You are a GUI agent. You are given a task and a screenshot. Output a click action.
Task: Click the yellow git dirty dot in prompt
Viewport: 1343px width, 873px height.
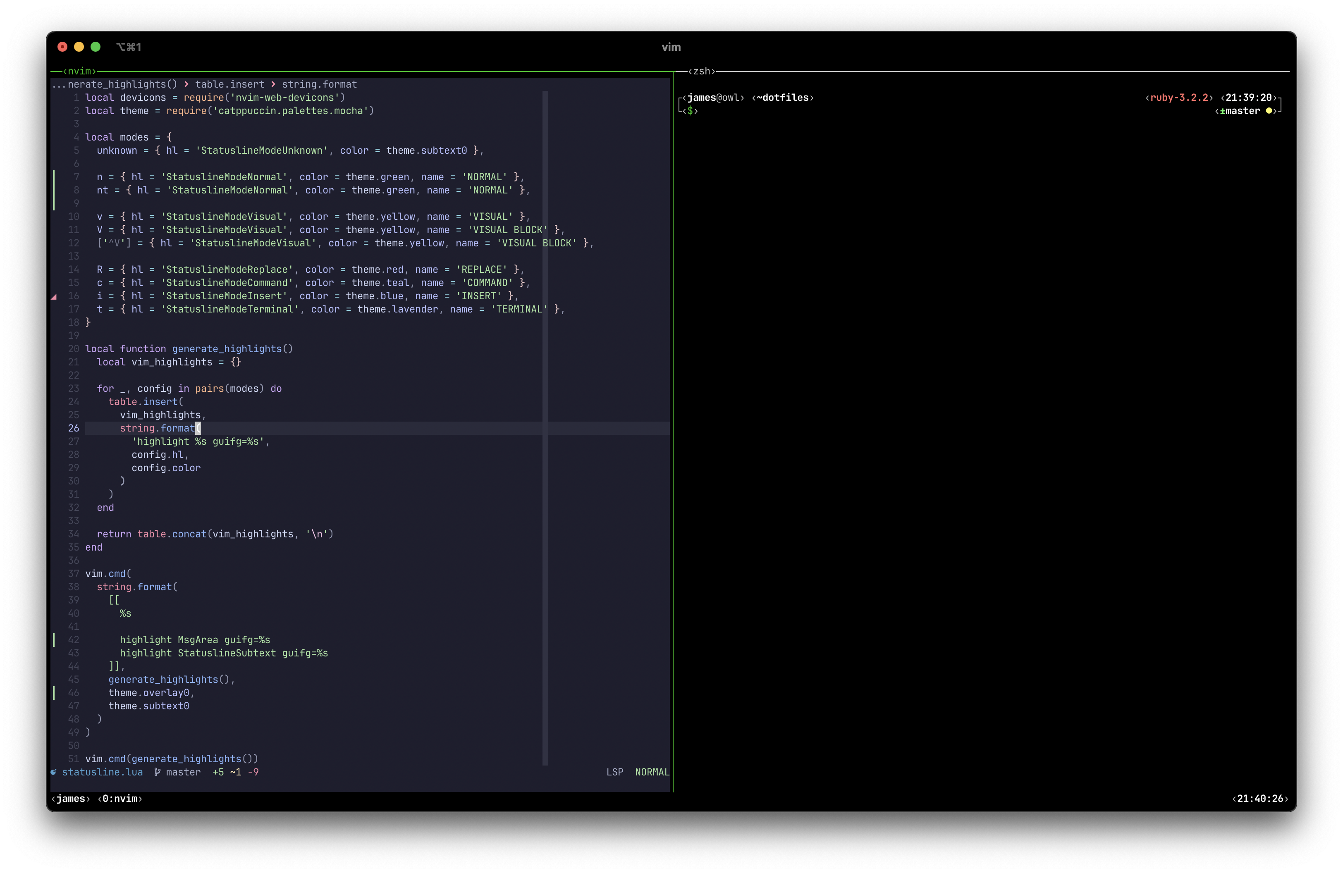tap(1269, 111)
